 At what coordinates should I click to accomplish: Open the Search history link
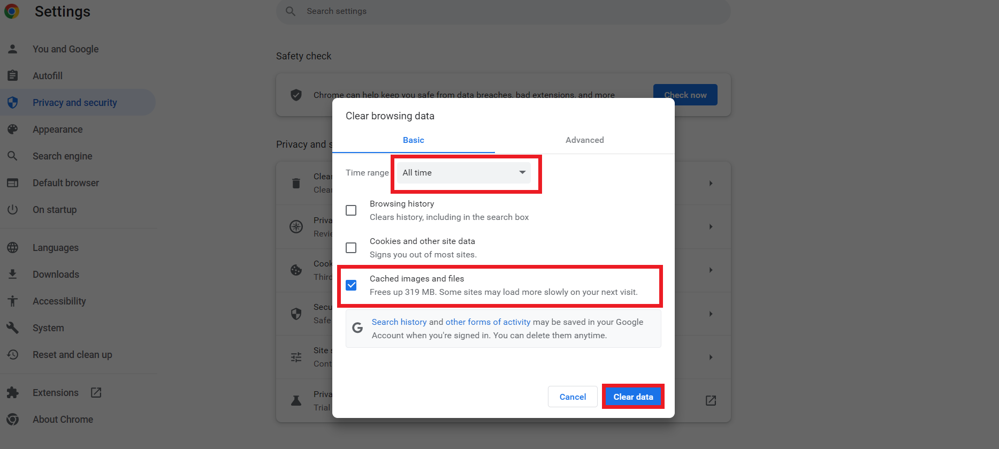click(x=399, y=322)
